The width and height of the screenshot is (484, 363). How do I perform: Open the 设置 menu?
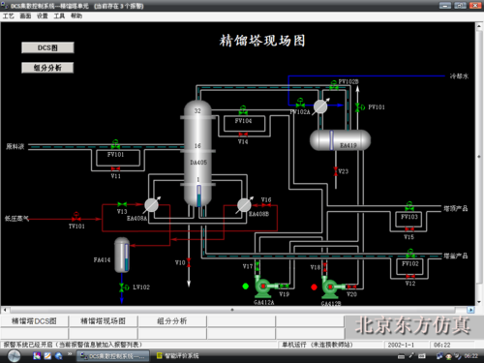(43, 16)
